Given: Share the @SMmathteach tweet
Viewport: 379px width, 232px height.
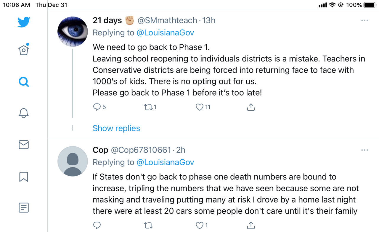Looking at the screenshot, I should pos(251,107).
